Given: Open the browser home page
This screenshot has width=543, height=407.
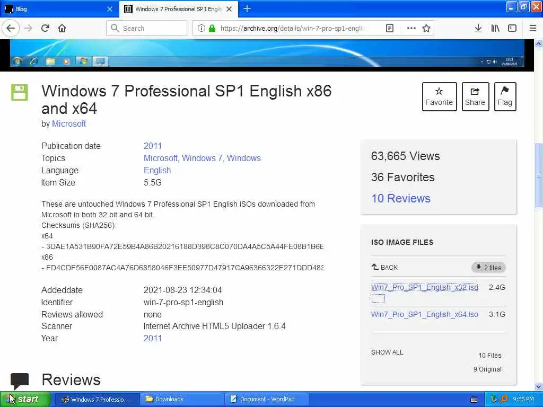Looking at the screenshot, I should (62, 28).
